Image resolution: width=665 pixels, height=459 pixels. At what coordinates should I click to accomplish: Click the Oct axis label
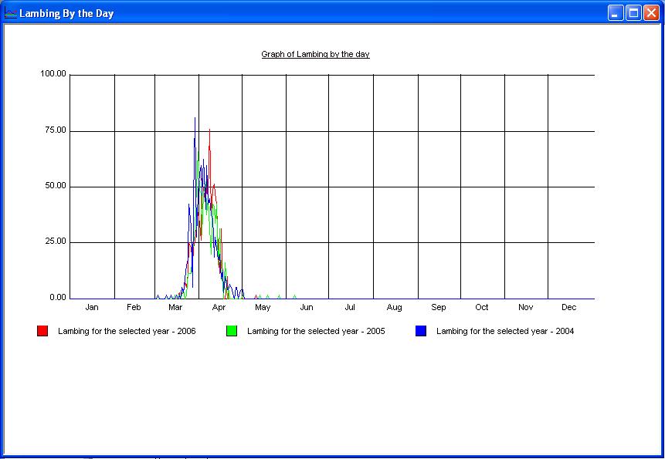[482, 307]
